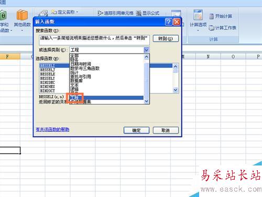Open the 有关该函数的帮助 help link
This screenshot has width=262, height=197.
click(52, 129)
